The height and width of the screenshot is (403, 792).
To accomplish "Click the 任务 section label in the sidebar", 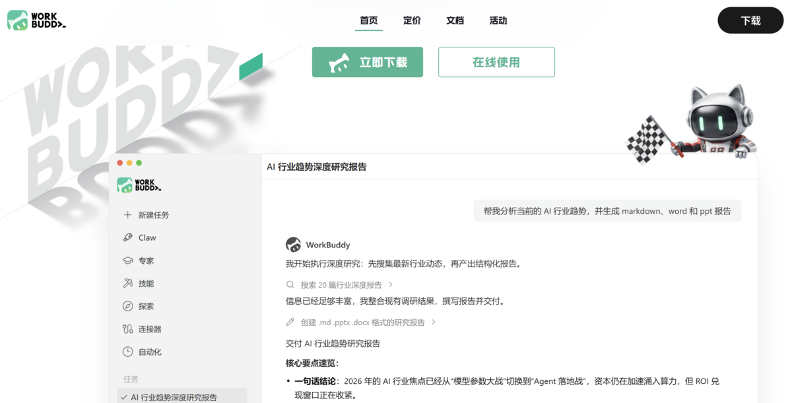I will coord(131,379).
